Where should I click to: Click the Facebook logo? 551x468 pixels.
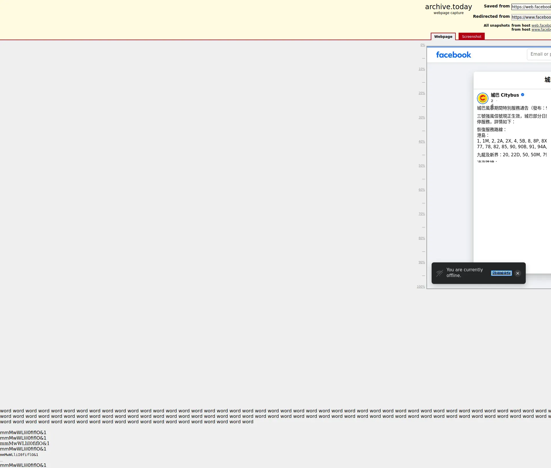click(453, 55)
